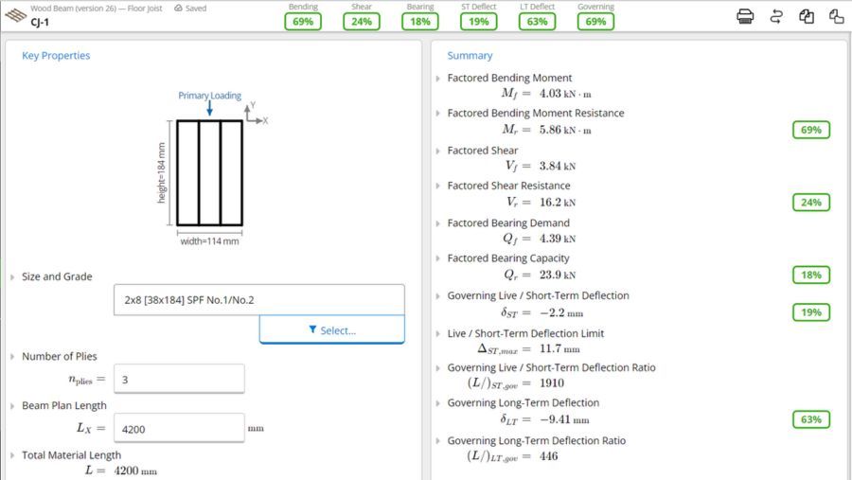This screenshot has width=852, height=480.
Task: Click the number of plies input field
Action: click(179, 379)
